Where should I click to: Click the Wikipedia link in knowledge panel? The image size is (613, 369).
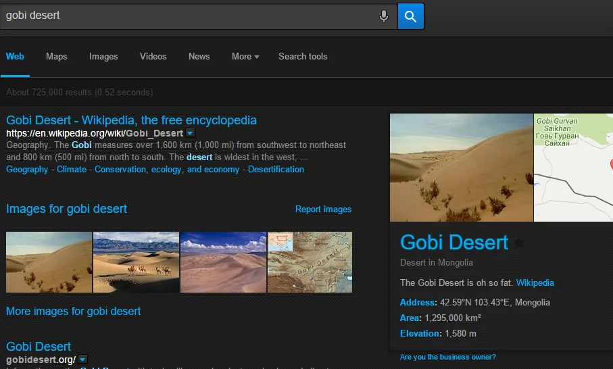tap(535, 283)
